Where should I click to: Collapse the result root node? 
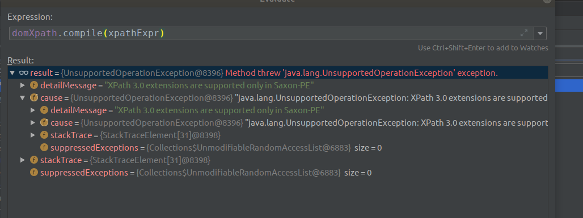12,73
